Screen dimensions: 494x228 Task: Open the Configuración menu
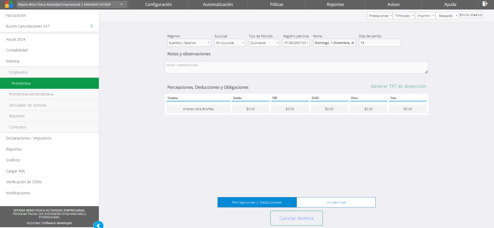pyautogui.click(x=158, y=4)
